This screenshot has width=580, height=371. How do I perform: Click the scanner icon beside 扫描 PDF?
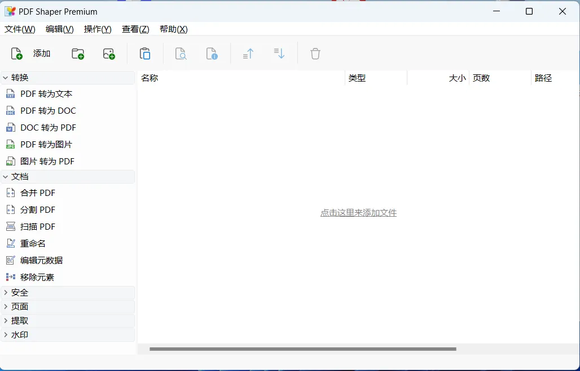(x=10, y=227)
